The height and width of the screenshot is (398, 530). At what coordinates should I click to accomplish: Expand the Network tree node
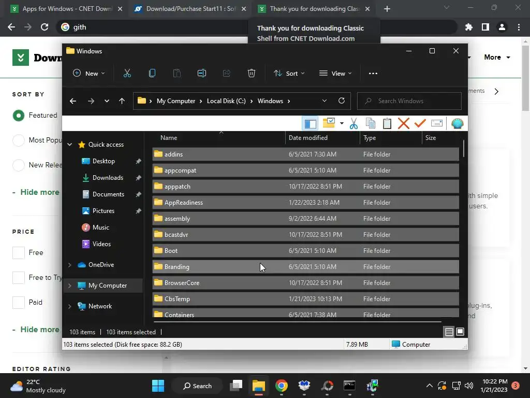70,306
